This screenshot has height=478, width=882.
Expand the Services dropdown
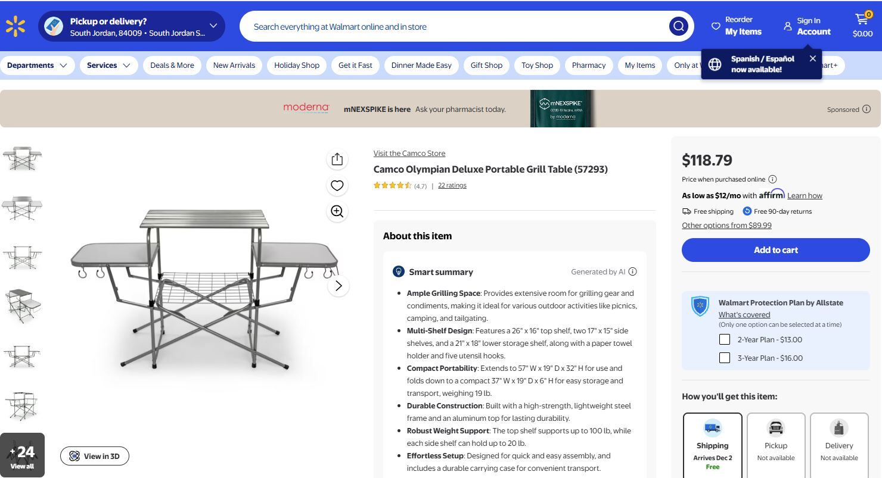pyautogui.click(x=108, y=65)
